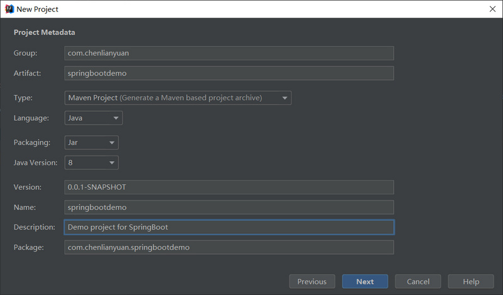Go back with the Previous button
This screenshot has height=295, width=503.
point(312,282)
